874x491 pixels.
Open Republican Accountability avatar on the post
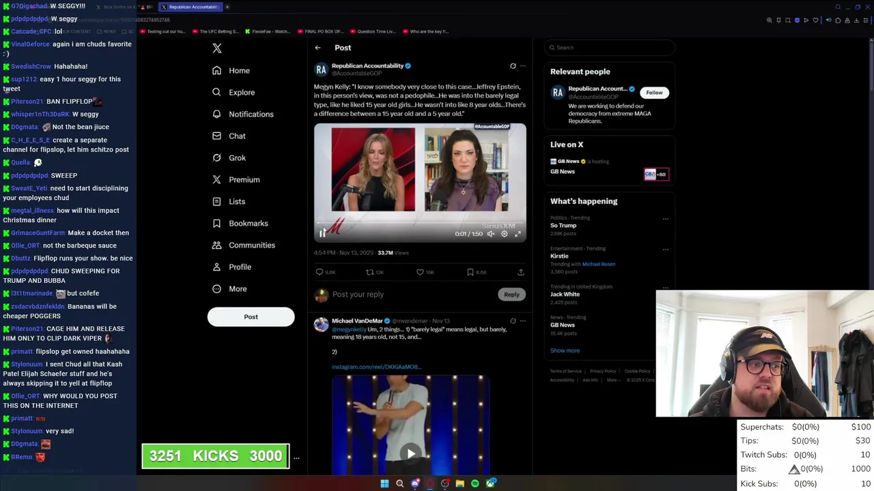tap(321, 70)
